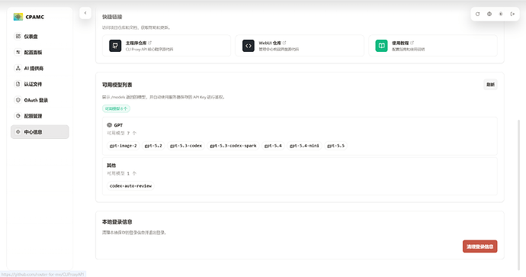Viewport: 526px width, 277px height.
Task: Open the language globe icon
Action: click(x=489, y=14)
